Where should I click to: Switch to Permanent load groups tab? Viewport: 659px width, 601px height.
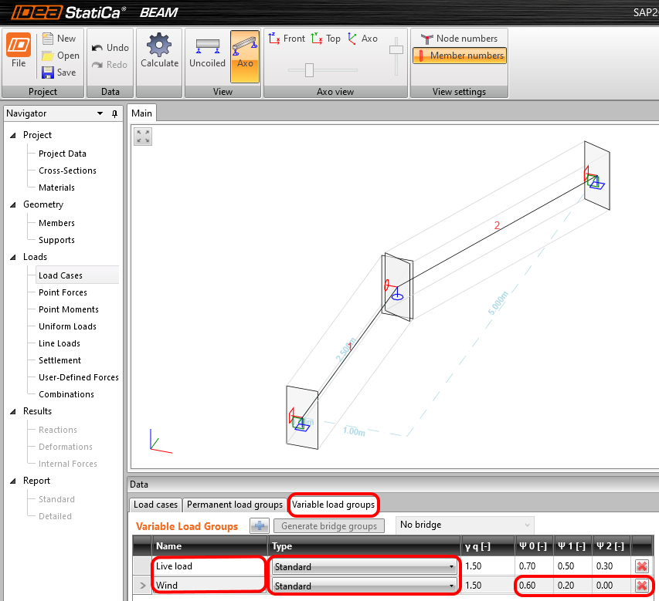[x=234, y=505]
